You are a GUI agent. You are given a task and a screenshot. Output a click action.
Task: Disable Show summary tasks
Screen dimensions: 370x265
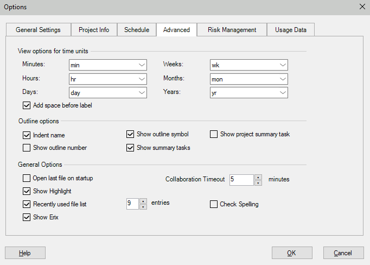[x=130, y=148]
